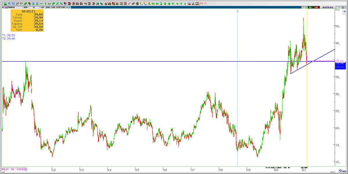Shift chart down with green down arrow
This screenshot has height=174, width=348.
click(185, 3)
